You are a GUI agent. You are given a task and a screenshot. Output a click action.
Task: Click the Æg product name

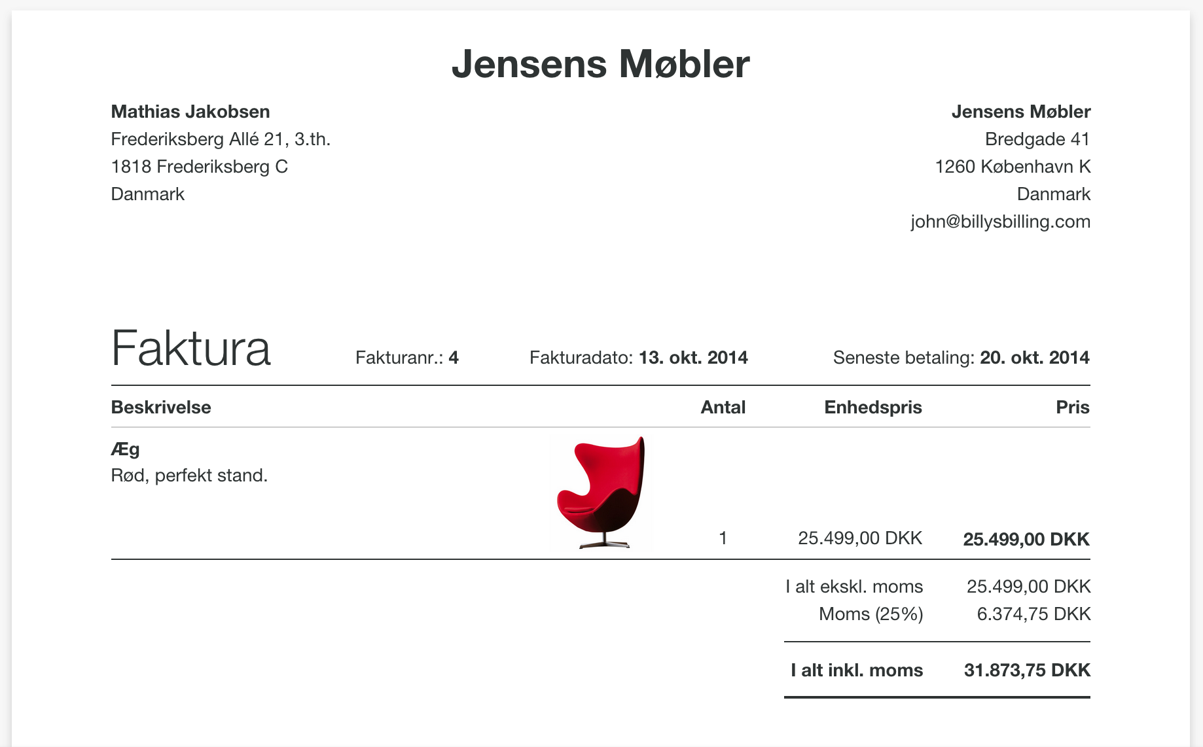[x=125, y=449]
